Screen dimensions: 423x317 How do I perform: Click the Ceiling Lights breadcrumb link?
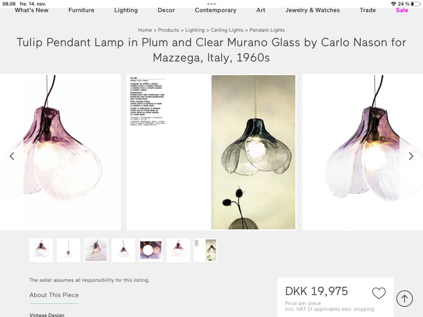point(227,30)
